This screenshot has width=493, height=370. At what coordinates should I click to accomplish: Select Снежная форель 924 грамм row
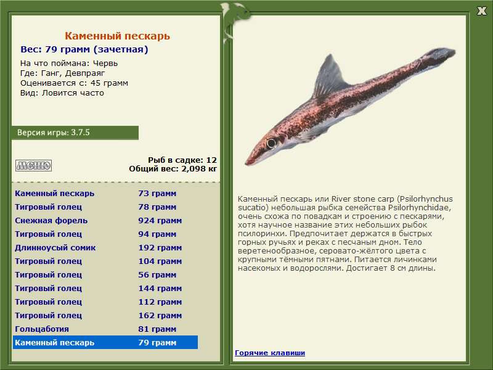(x=105, y=221)
